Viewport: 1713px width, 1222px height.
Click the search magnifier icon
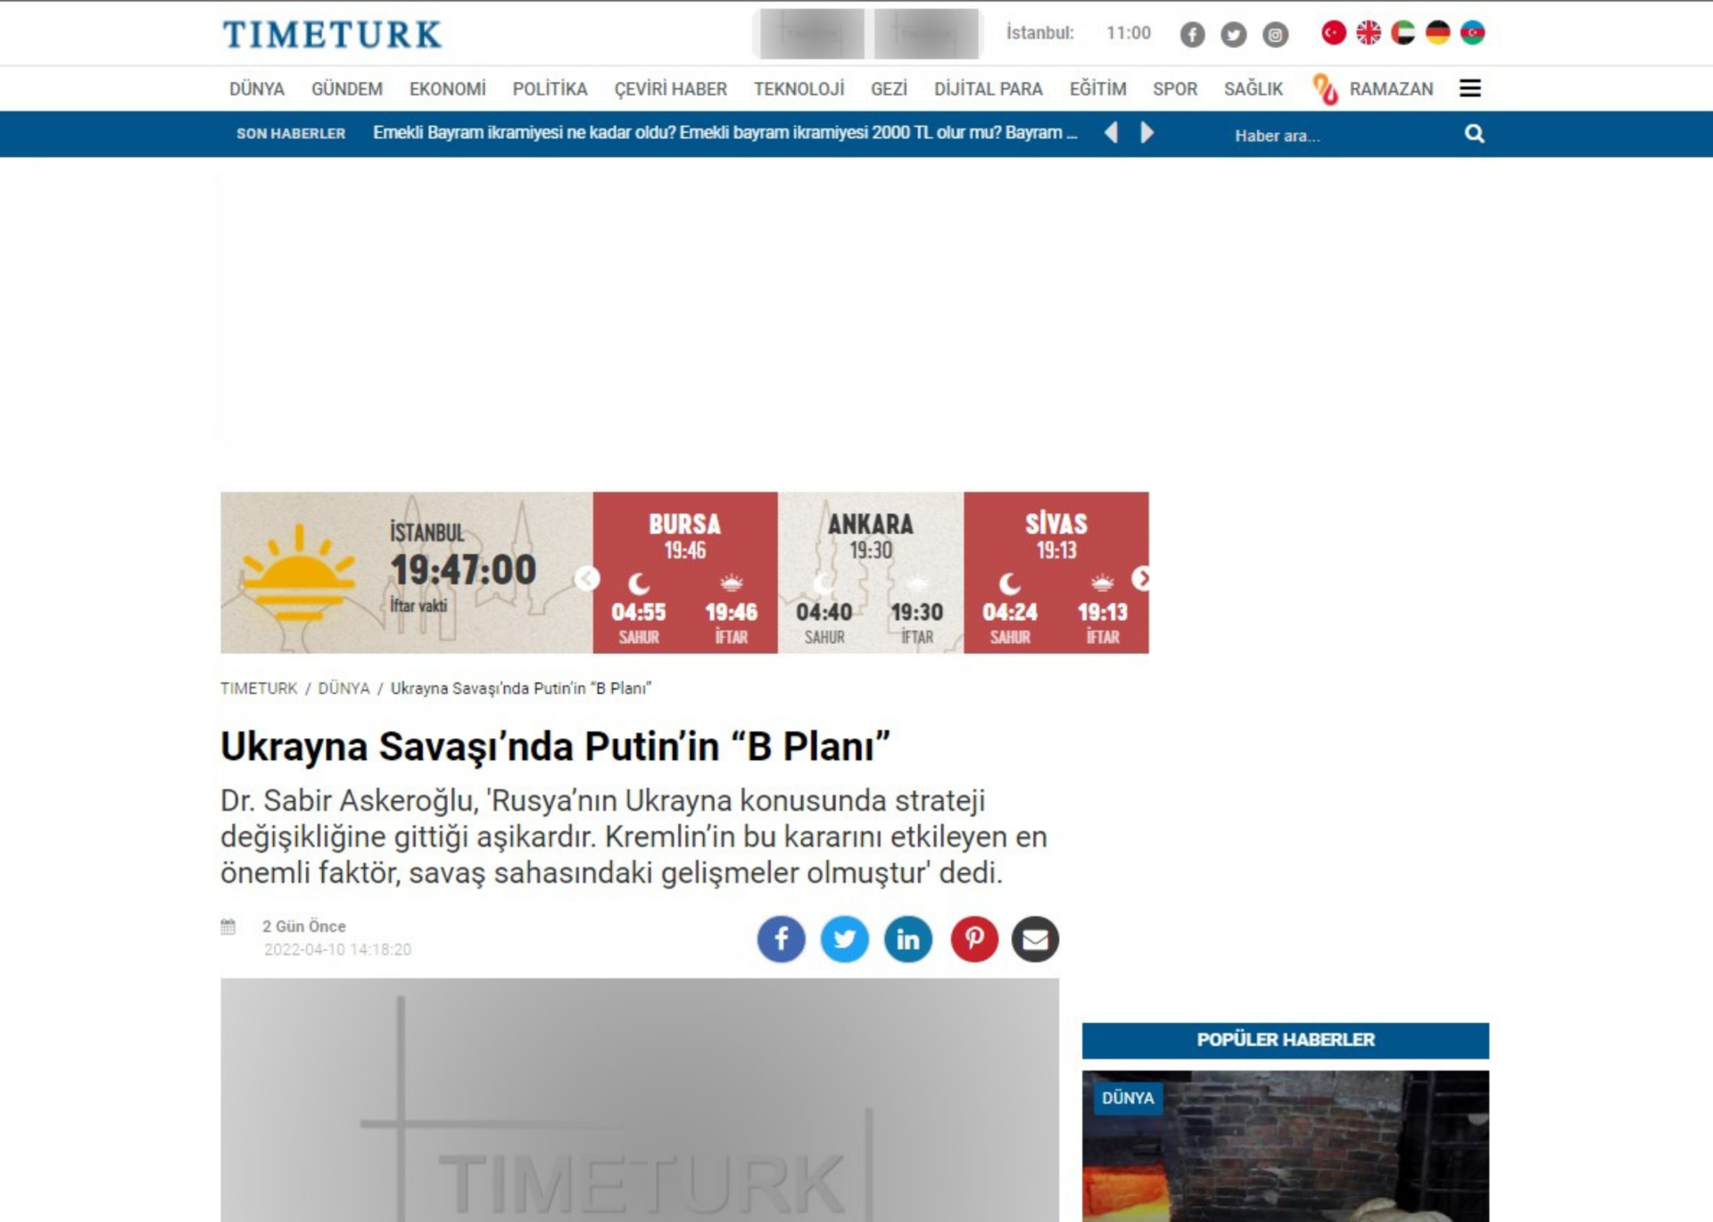(x=1474, y=134)
